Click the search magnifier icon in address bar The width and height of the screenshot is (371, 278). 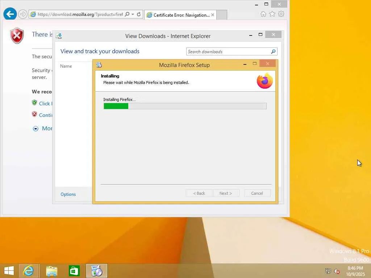[x=127, y=14]
